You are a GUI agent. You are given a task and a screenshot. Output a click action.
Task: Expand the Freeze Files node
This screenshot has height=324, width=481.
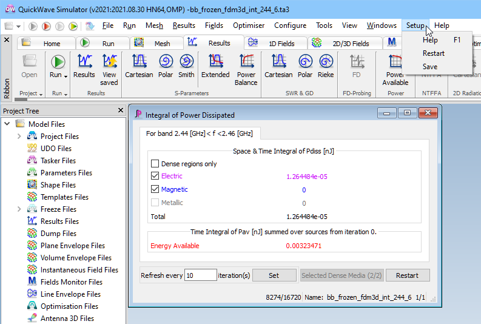19,209
